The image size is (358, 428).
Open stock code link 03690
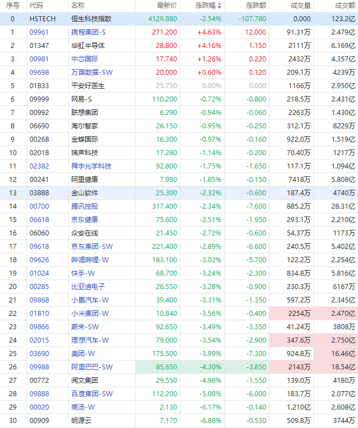[x=39, y=353]
